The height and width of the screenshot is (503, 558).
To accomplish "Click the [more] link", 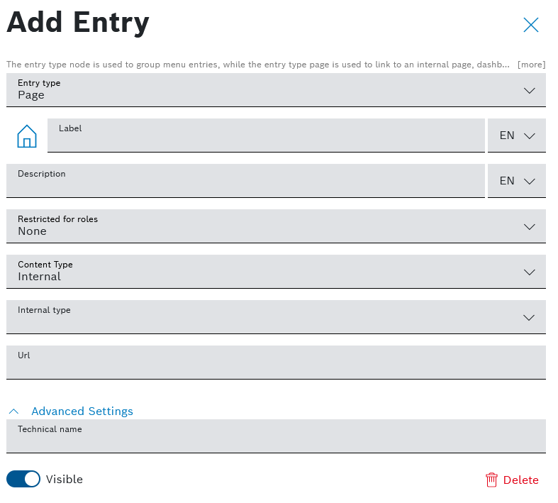I will click(531, 65).
